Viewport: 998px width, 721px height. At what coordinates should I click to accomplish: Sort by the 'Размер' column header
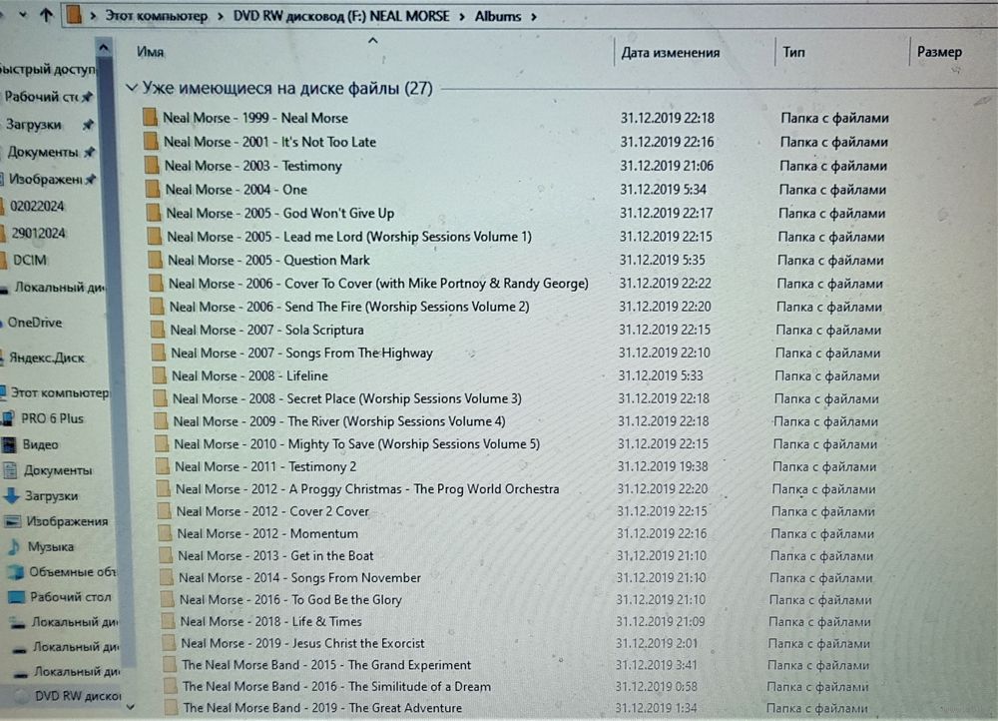939,52
